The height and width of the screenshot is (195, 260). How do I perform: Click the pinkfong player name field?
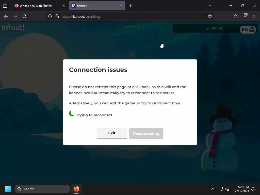tap(215, 28)
